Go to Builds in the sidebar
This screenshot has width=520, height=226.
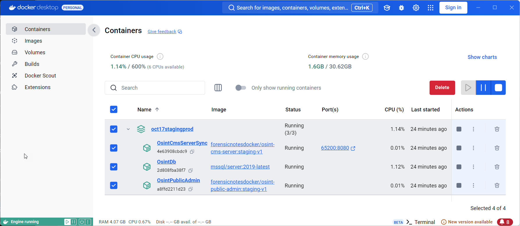pyautogui.click(x=46, y=64)
